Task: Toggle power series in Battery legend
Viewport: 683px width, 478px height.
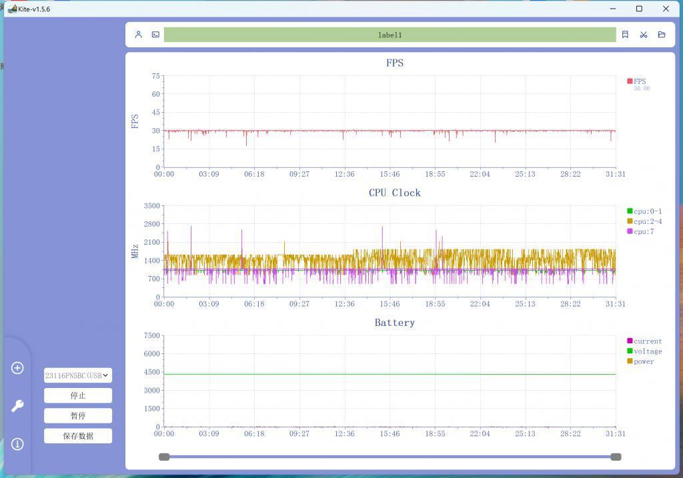Action: (x=640, y=361)
